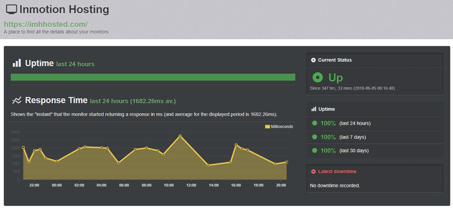Select the lowest chart point near 13:30

click(x=208, y=165)
